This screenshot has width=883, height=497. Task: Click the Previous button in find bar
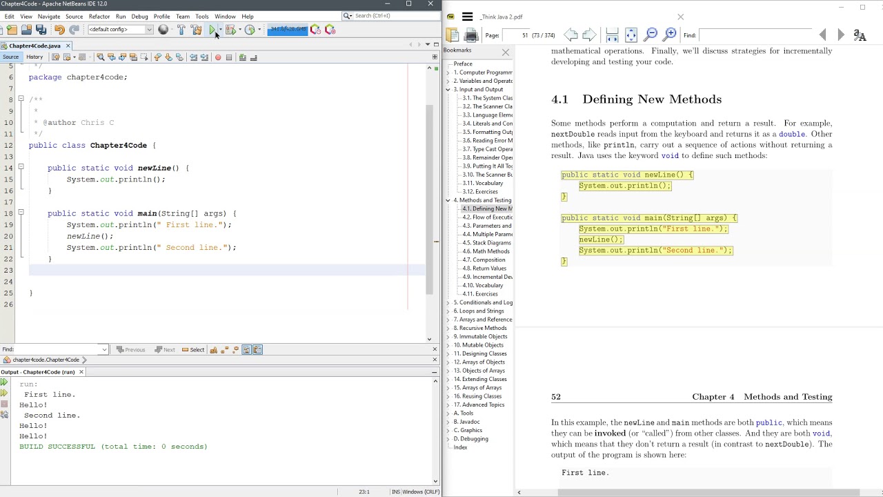click(130, 350)
